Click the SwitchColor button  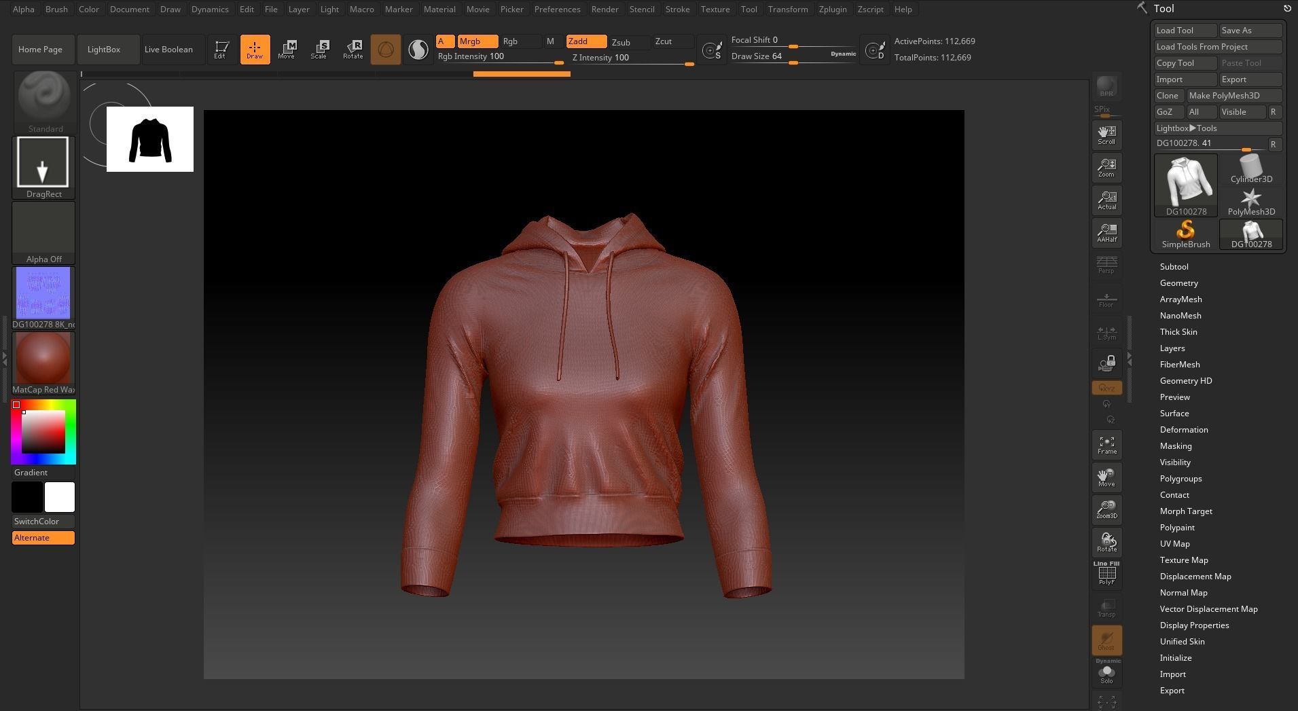coord(43,522)
